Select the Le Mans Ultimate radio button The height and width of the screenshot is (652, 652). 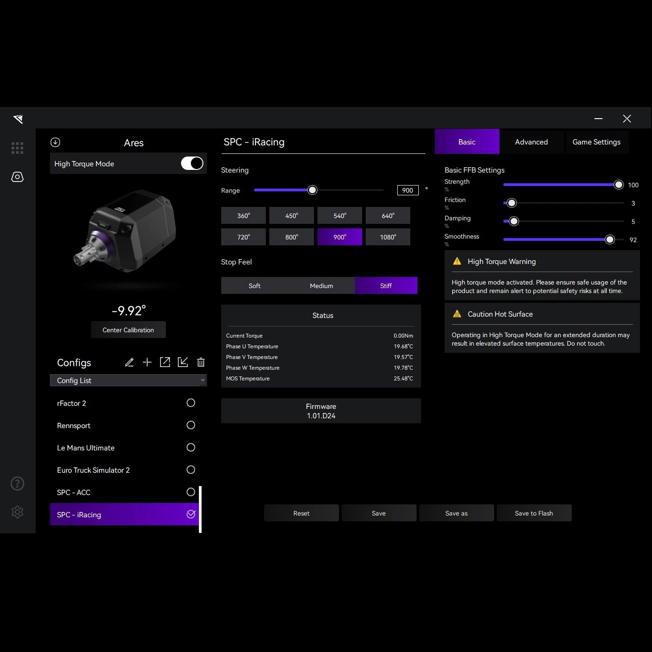[190, 448]
